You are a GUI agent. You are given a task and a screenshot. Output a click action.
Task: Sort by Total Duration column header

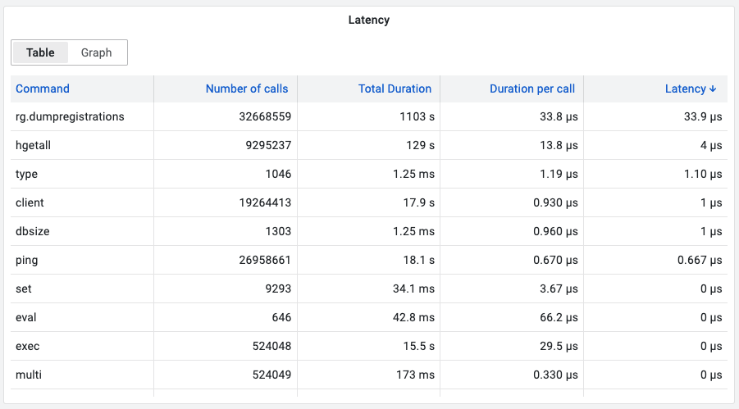(395, 89)
